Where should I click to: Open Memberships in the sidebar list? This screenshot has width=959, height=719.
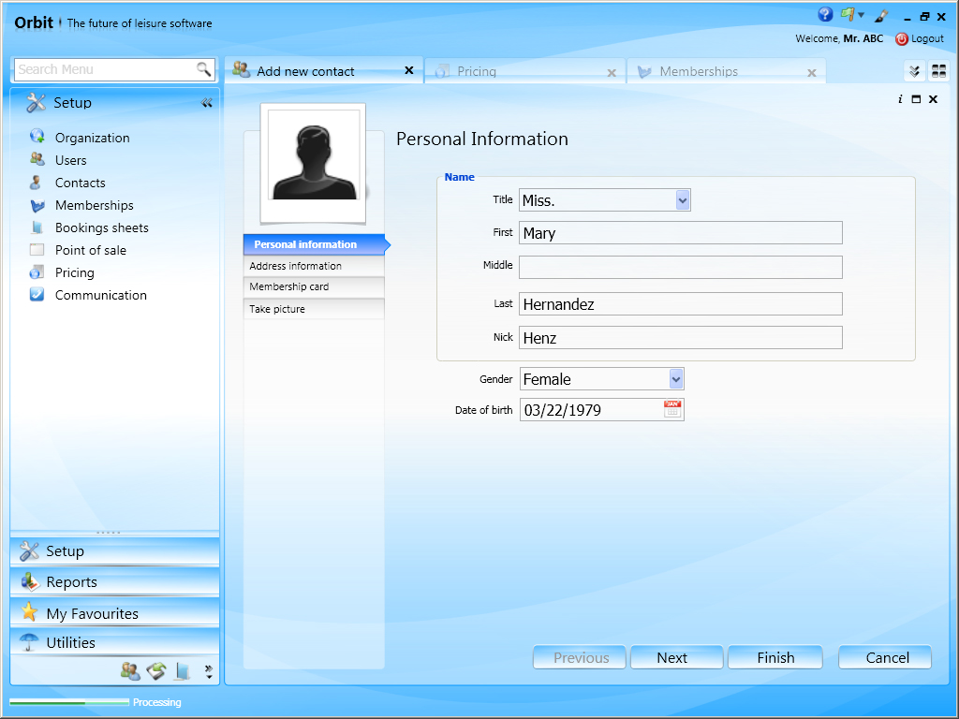coord(95,205)
